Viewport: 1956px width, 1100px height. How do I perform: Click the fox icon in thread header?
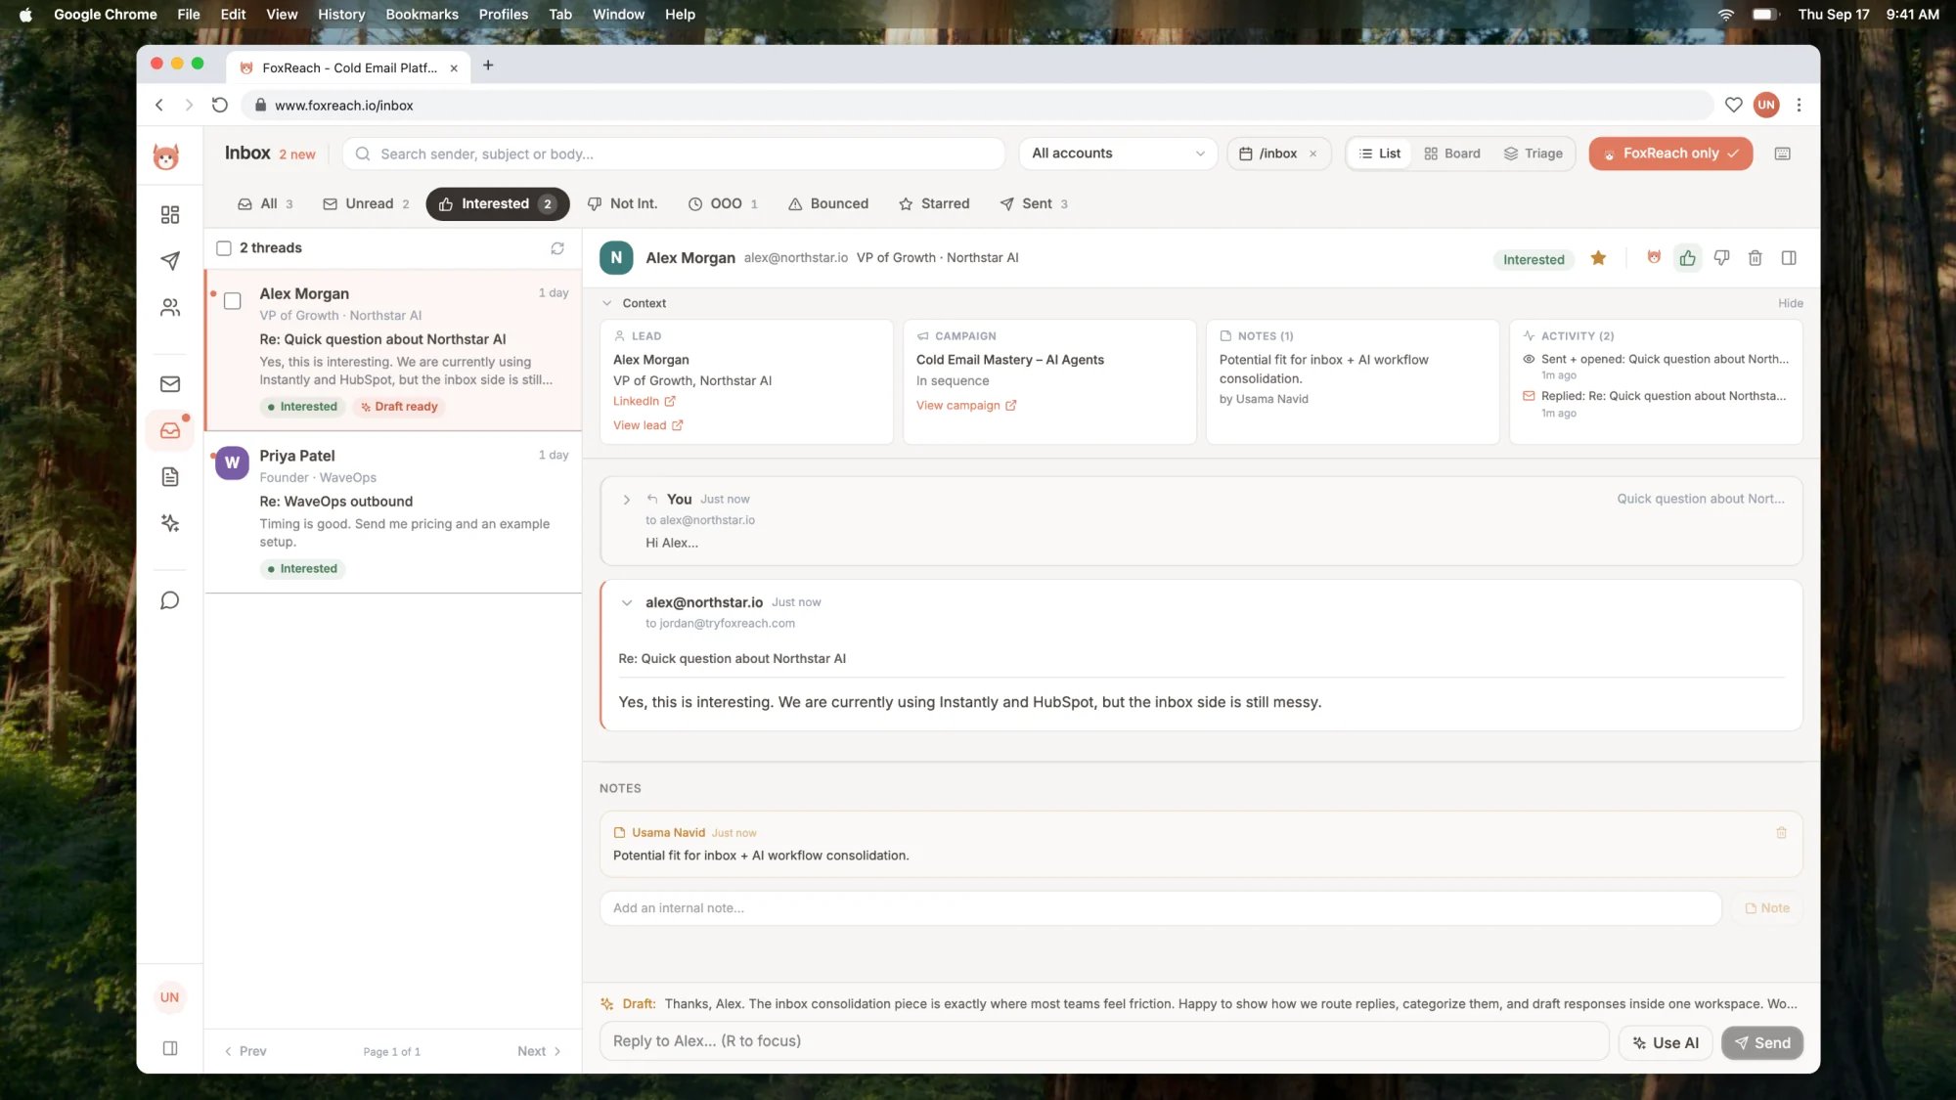[1654, 258]
